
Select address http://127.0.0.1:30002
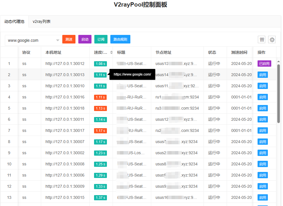pyautogui.click(x=65, y=153)
